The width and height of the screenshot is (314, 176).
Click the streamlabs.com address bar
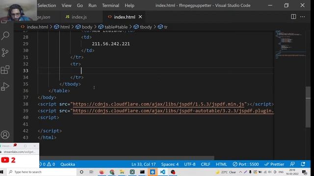[20, 152]
